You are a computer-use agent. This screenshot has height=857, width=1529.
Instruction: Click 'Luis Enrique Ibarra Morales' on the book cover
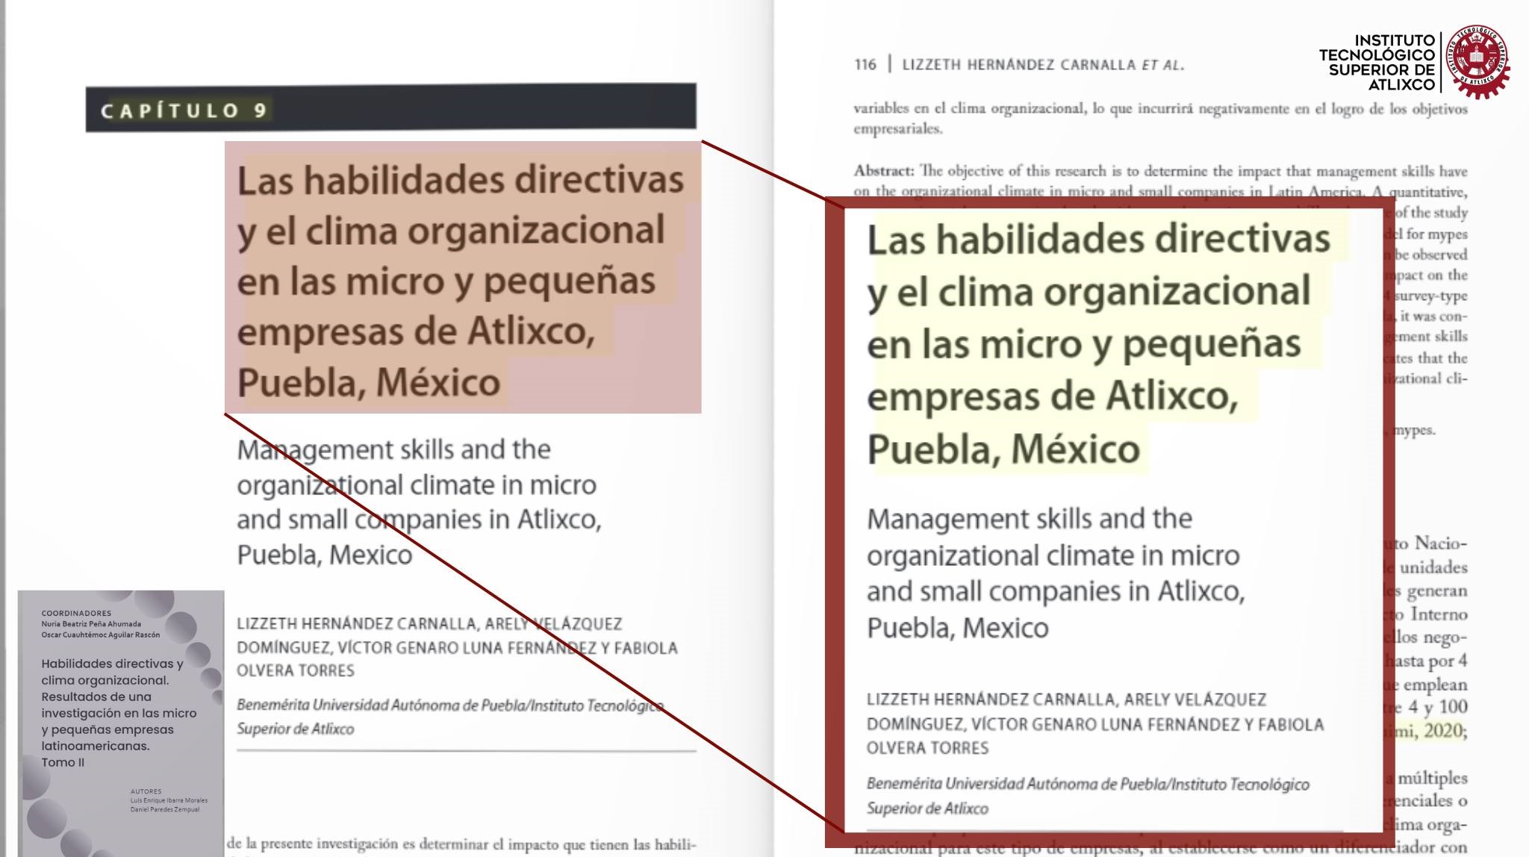169,800
